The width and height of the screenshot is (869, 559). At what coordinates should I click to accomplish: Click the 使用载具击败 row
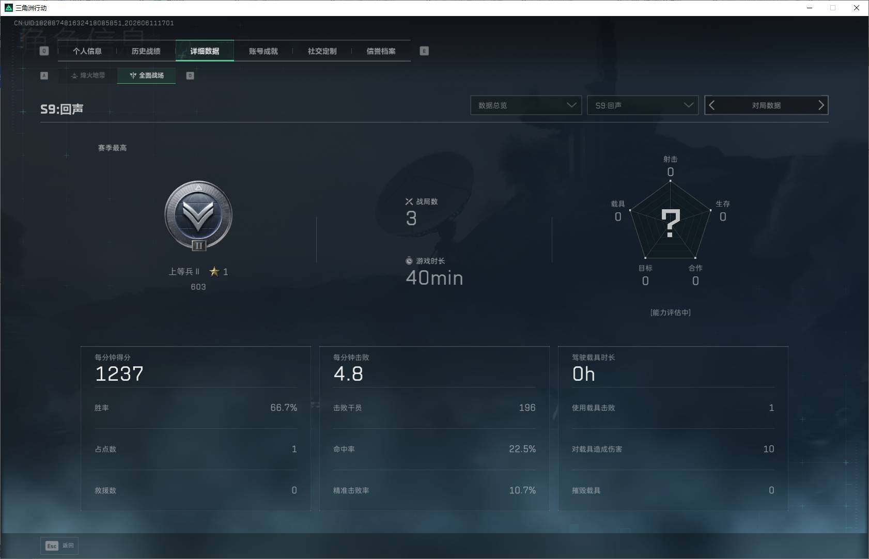(x=673, y=408)
